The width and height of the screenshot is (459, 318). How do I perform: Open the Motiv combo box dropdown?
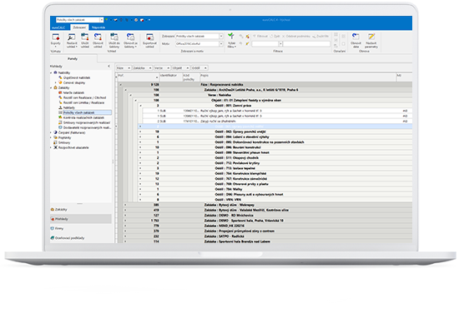coord(221,44)
